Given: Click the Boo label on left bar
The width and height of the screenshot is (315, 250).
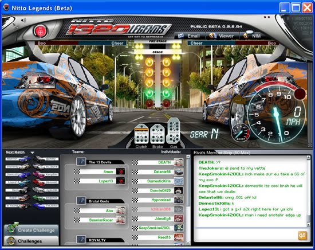Looking at the screenshot, I should 42,43.
